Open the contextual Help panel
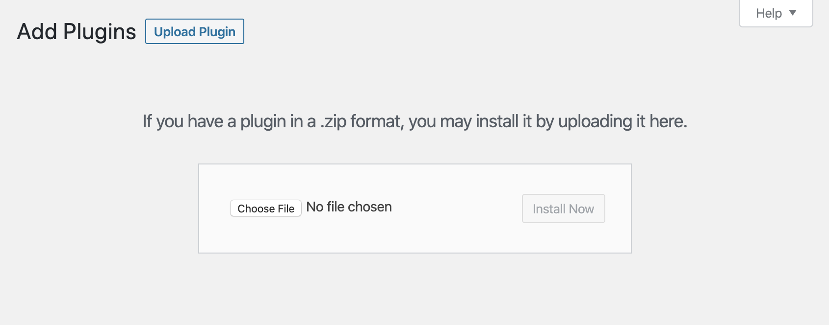The width and height of the screenshot is (829, 325). (x=776, y=13)
